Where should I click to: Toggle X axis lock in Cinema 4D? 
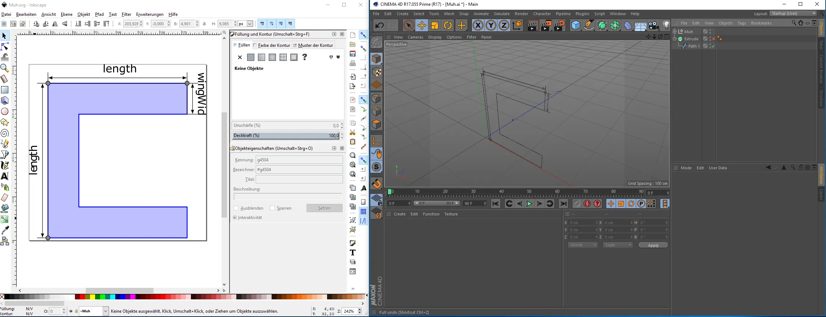click(x=478, y=26)
